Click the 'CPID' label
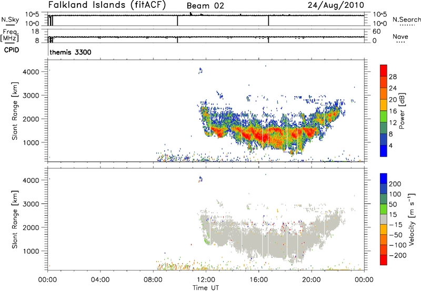Image resolution: width=421 pixels, height=291 pixels. click(12, 50)
